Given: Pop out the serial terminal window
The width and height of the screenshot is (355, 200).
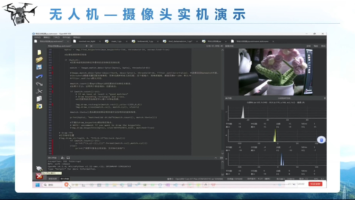Looking at the screenshot, I should pyautogui.click(x=222, y=158).
